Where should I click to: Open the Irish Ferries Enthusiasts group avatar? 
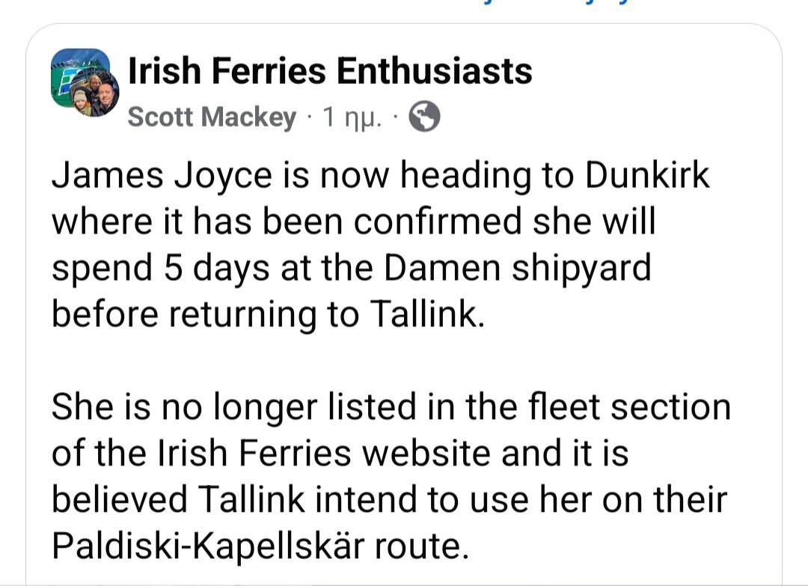click(81, 79)
